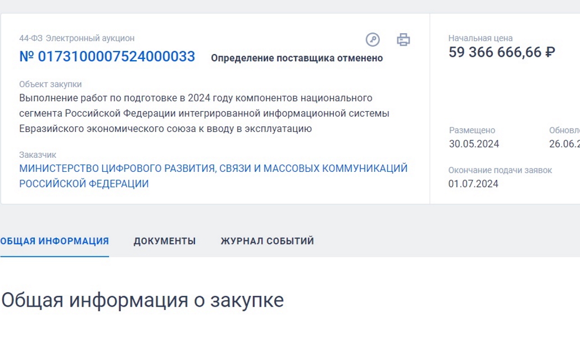580x337 pixels.
Task: Click the 'Объект закупки' field label
Action: 51,84
